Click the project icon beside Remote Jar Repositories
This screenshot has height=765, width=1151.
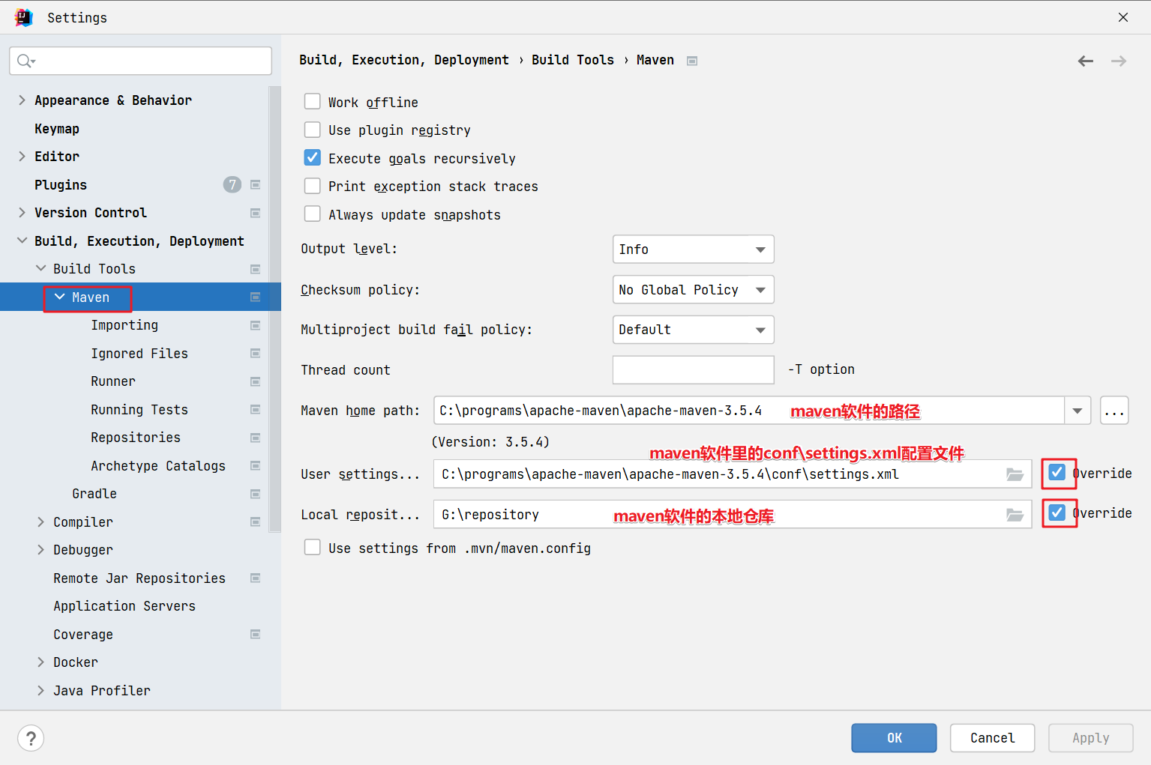click(255, 578)
